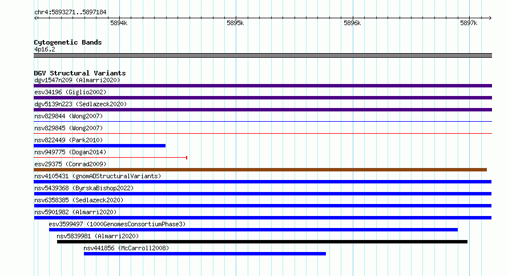
Task: Select the purple bar under dgv5139n223
Action: pyautogui.click(x=263, y=110)
